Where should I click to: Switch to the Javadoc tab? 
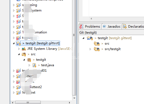coord(112,26)
